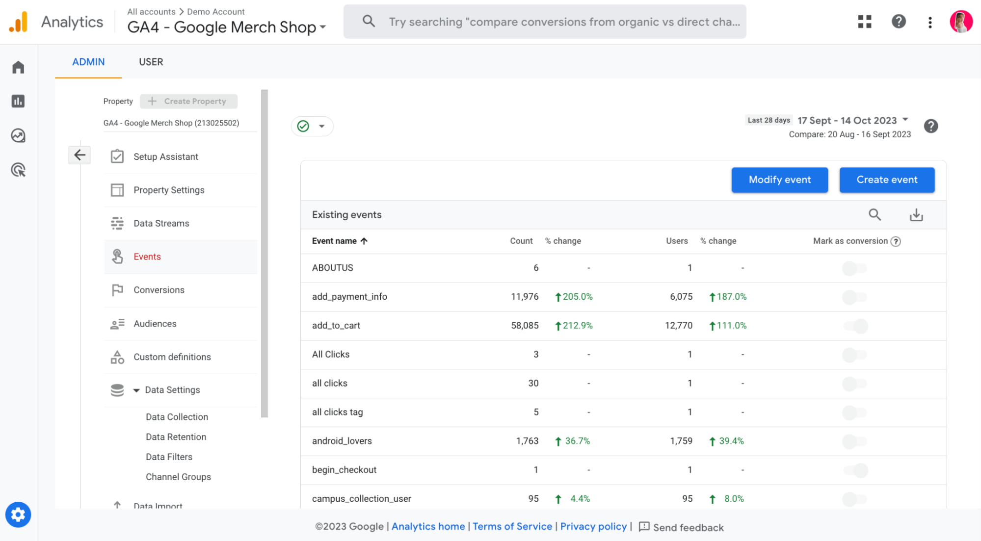
Task: Select the USER tab
Action: (x=150, y=62)
